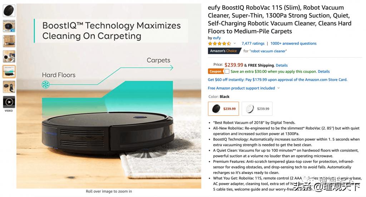Open 1000+ answered questions link

(x=293, y=44)
